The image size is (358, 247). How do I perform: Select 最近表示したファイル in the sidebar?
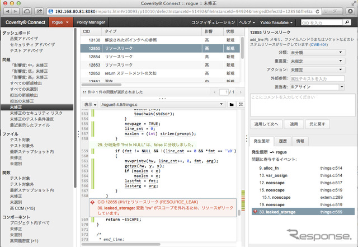[x=30, y=125]
